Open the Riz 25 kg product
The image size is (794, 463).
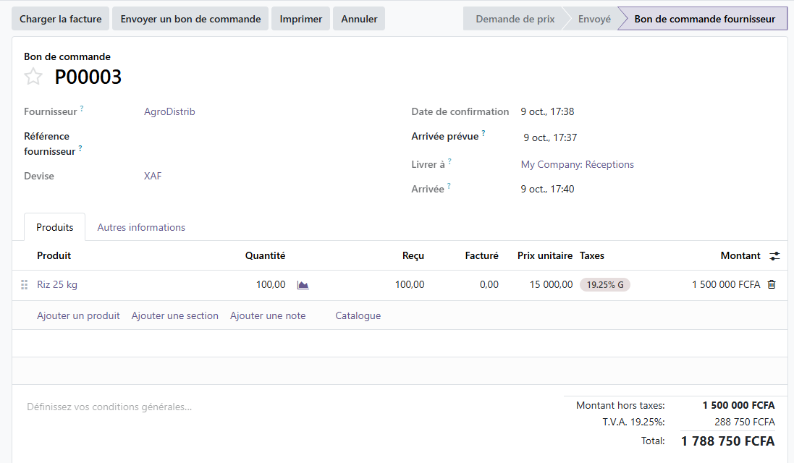tap(57, 284)
